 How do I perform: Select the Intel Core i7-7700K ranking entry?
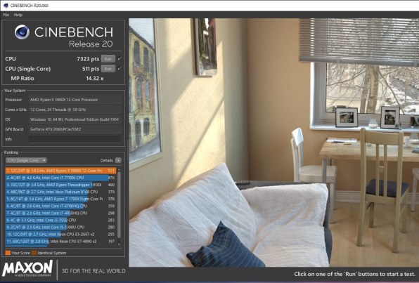tap(60, 178)
